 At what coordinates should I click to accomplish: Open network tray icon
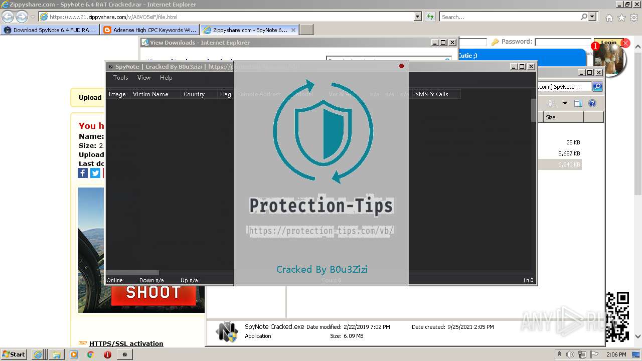pyautogui.click(x=583, y=354)
